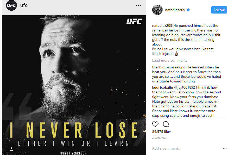Screen dimensions: 228x155
Task: Like the post with heart icon
Action: [x=155, y=124]
